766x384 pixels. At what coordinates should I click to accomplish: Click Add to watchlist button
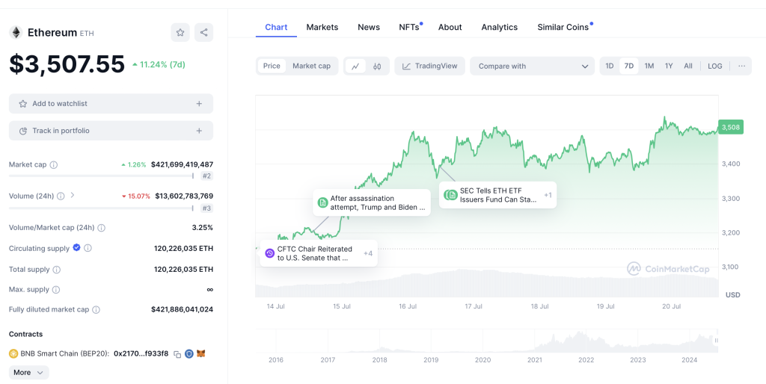(x=111, y=104)
